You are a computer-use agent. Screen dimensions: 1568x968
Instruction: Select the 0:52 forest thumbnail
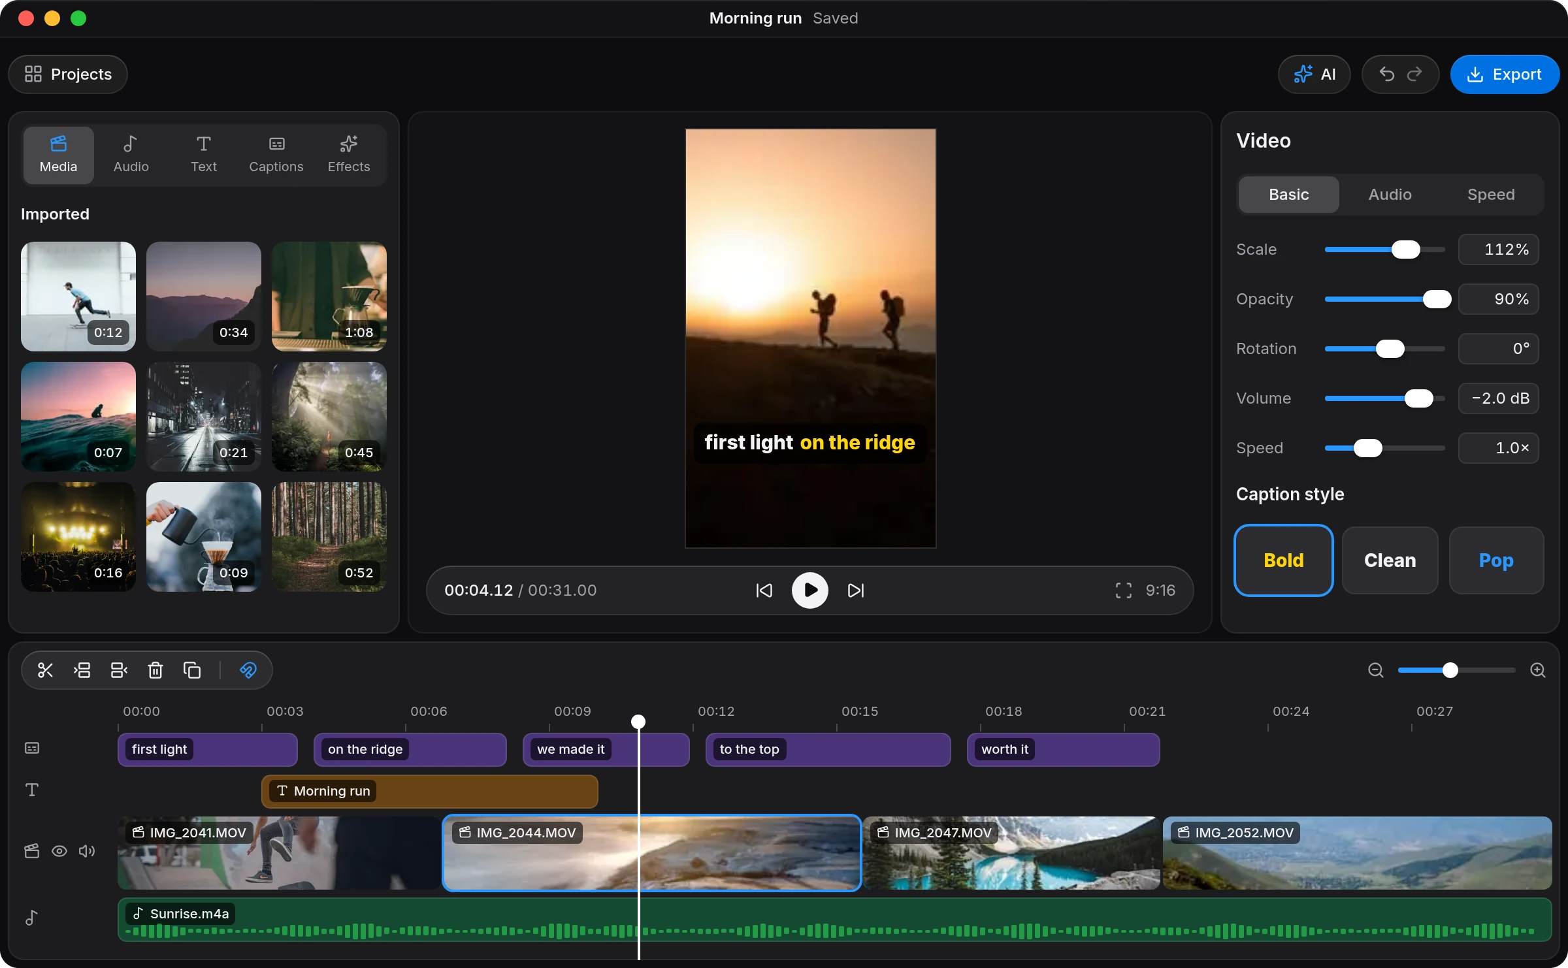point(329,537)
